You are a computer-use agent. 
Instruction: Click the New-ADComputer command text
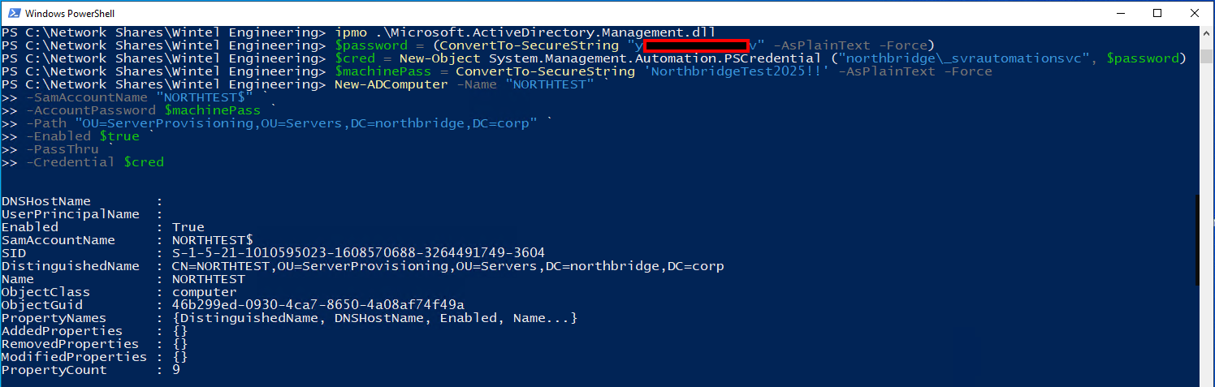391,84
